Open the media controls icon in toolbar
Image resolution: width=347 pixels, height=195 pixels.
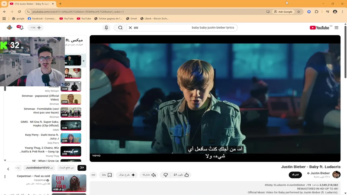327,12
